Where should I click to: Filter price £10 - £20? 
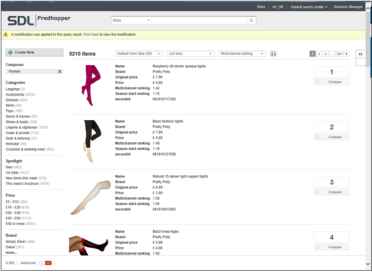(18, 208)
